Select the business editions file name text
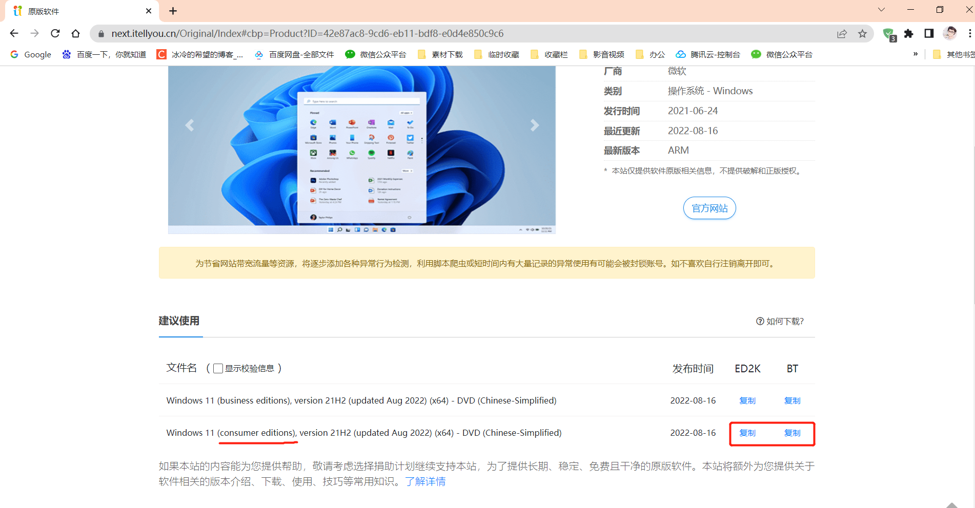Viewport: 975px width, 508px height. (x=361, y=400)
